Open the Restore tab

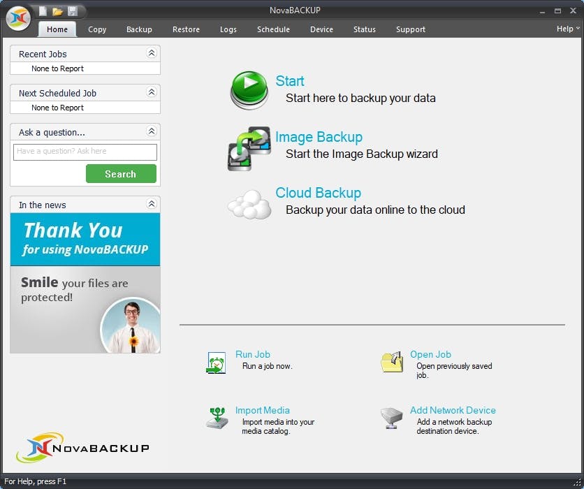tap(187, 29)
